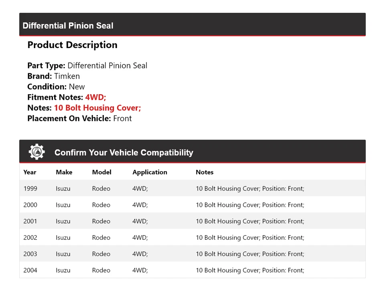Select the Model column header

pos(102,172)
